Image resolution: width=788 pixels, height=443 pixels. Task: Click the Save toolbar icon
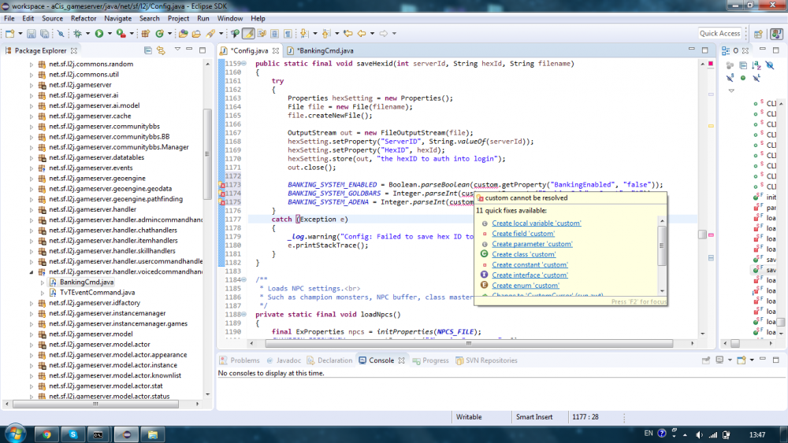click(x=32, y=34)
